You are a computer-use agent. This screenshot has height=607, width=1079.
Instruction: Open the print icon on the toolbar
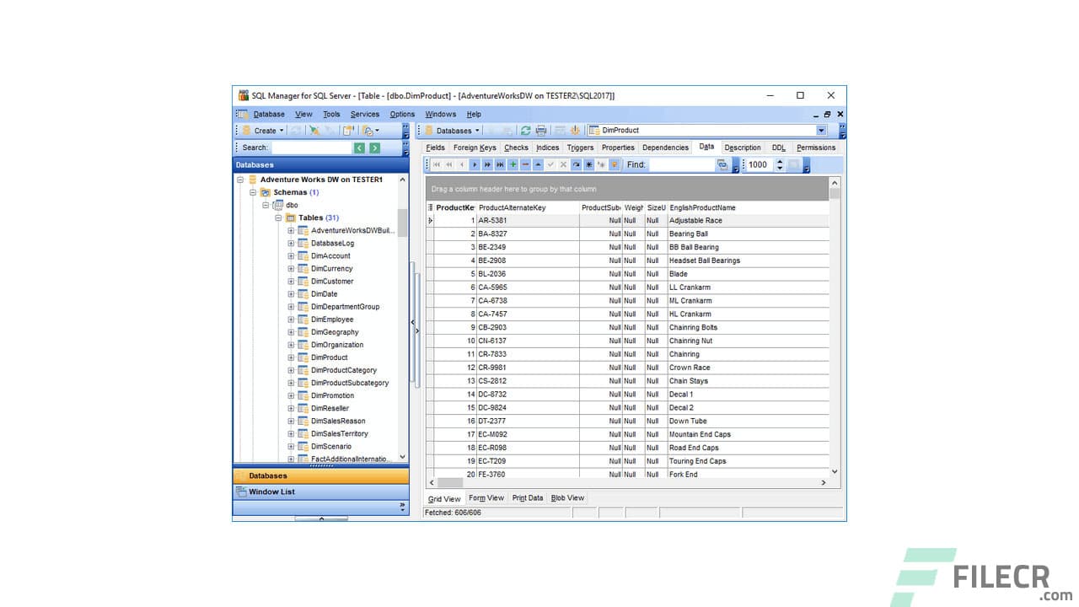point(541,131)
